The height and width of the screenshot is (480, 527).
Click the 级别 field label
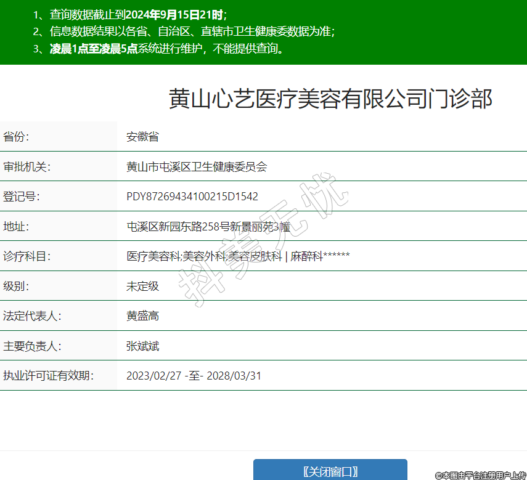(x=16, y=286)
